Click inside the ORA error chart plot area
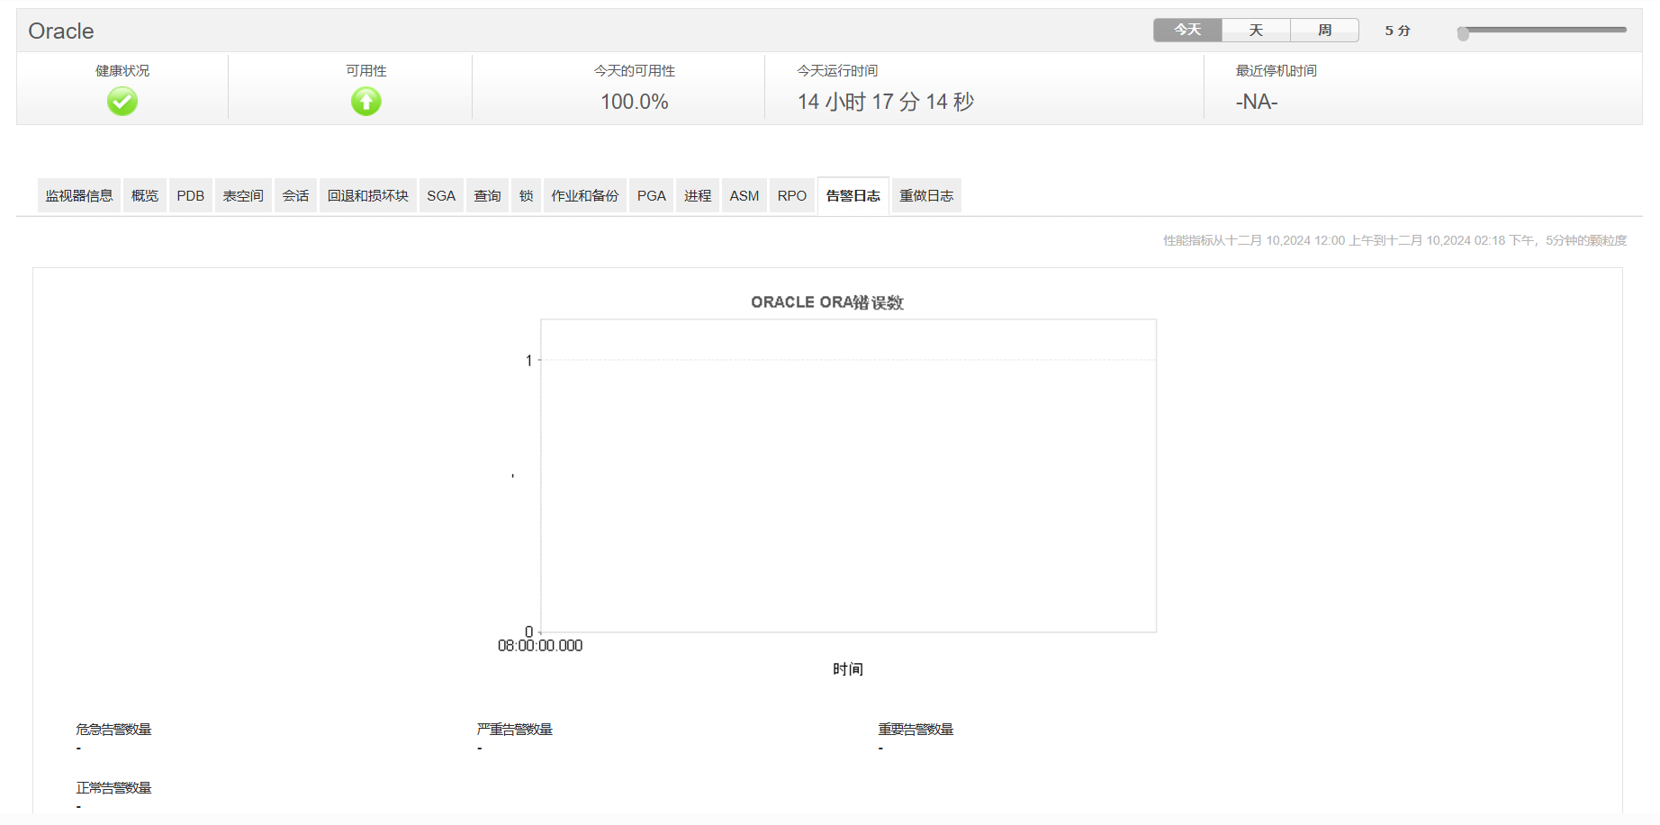The image size is (1660, 825). click(848, 476)
